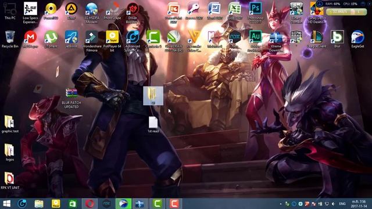
Task: Launch Low Specs Experience shortcut
Action: [30, 13]
